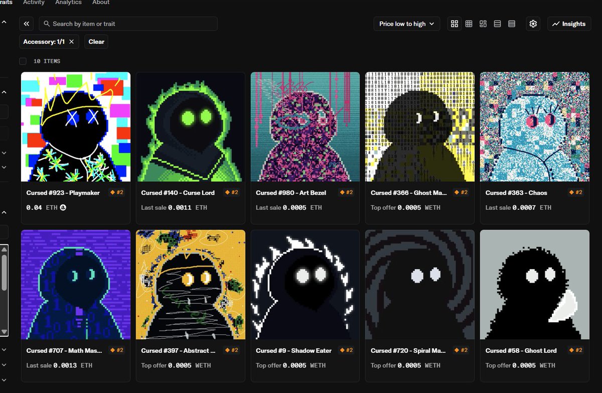Open Cursed #397 yellow abstract artwork
The image size is (602, 393).
click(x=191, y=285)
